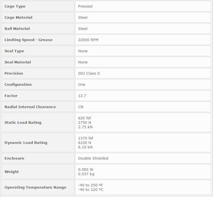The height and width of the screenshot is (197, 213).
Task: Select the 0.037 kg weight value
Action: click(x=86, y=174)
